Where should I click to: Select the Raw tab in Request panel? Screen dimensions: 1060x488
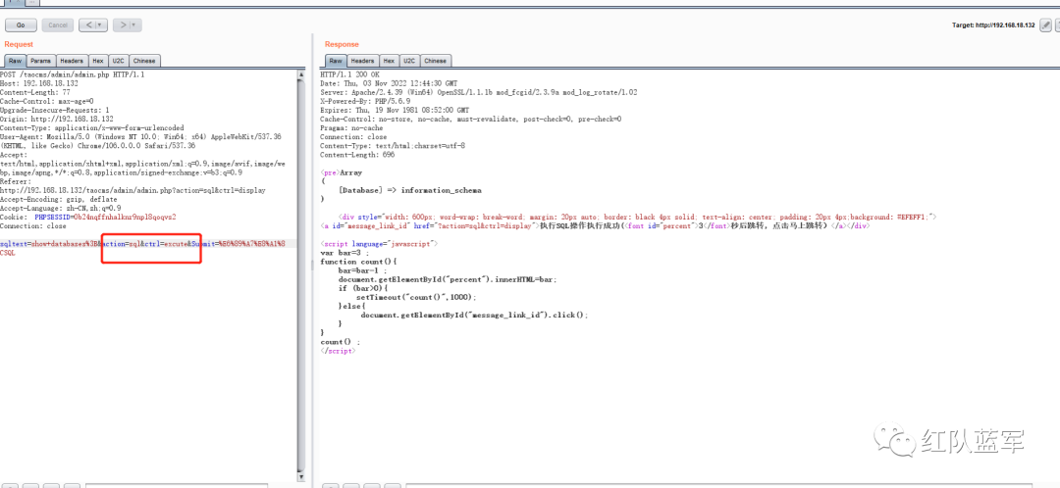[15, 61]
